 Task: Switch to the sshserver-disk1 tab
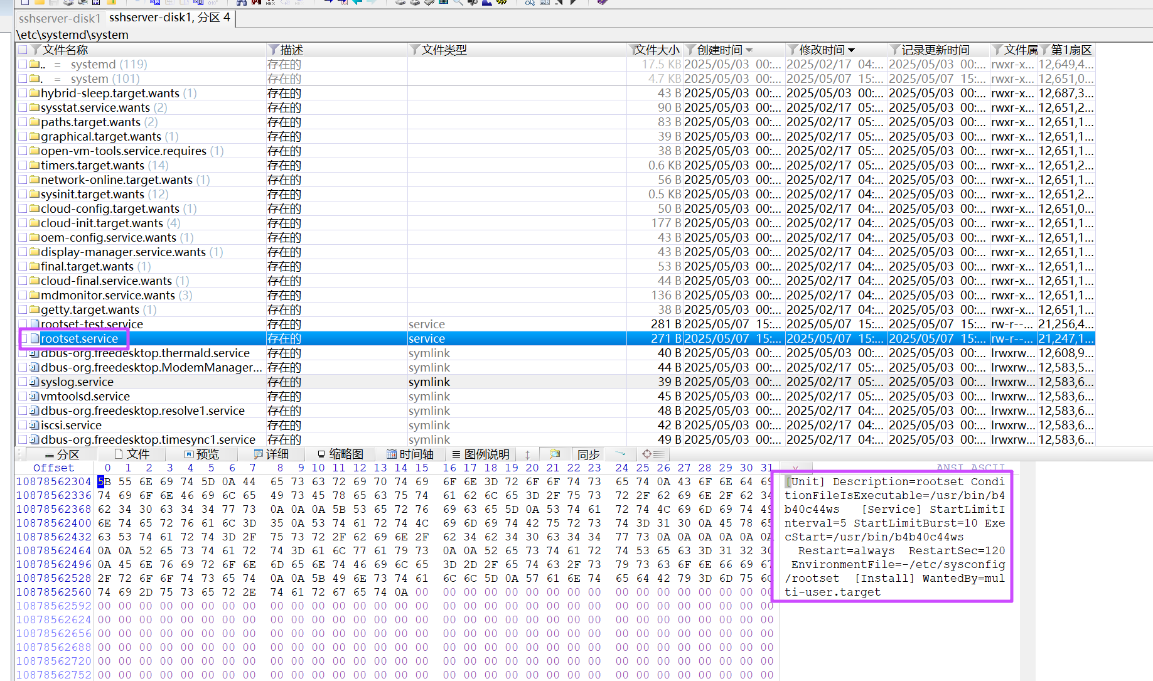point(60,18)
